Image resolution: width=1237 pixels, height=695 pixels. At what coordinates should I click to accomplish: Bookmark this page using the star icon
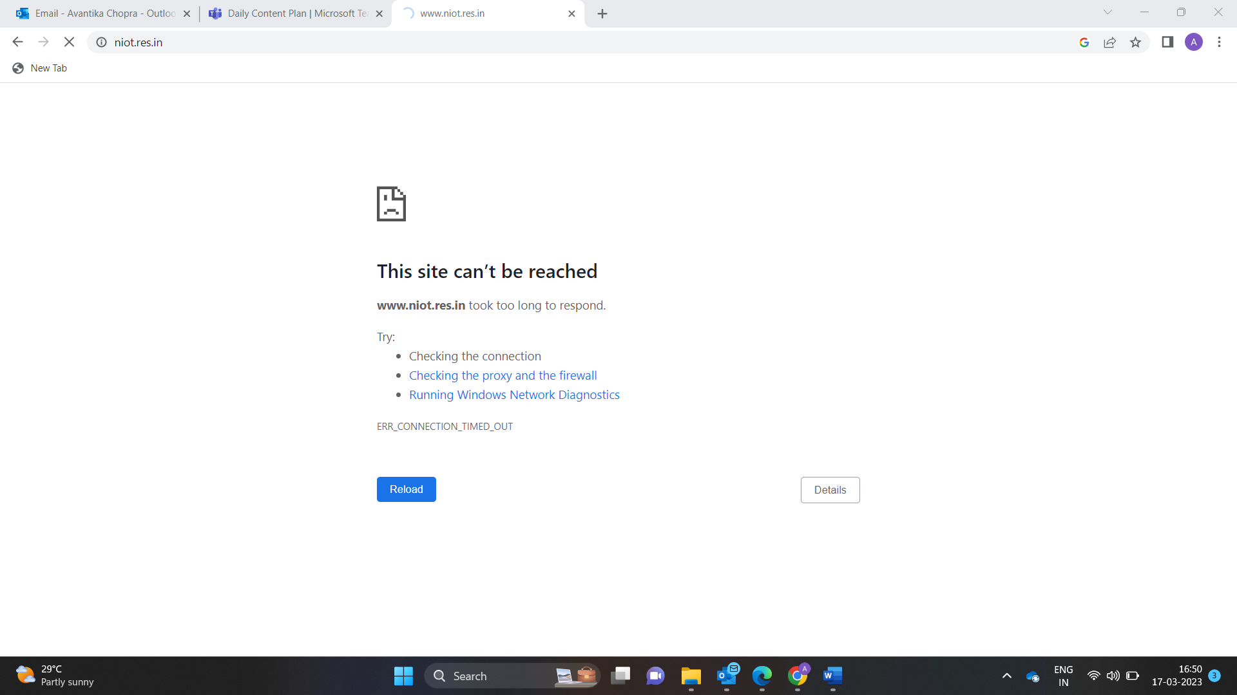(1136, 42)
